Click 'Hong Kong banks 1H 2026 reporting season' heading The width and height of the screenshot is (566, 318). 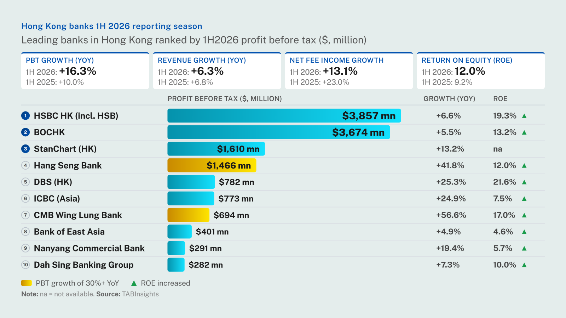click(x=112, y=26)
